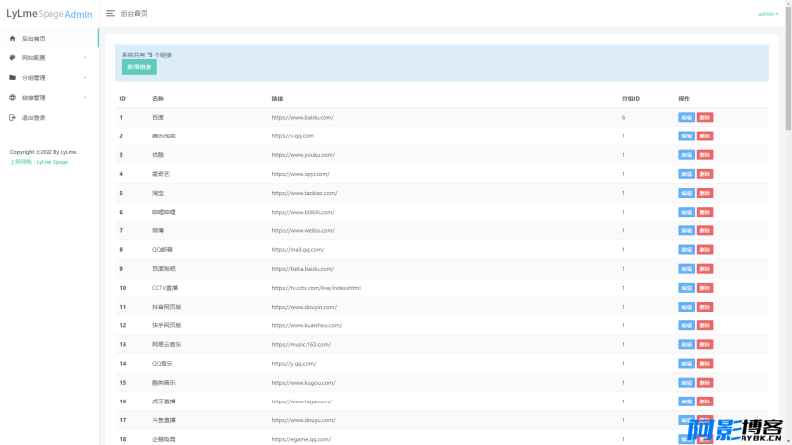Screen dimensions: 792x445
Task: Click the palette icon for 网站配置
Action: (x=12, y=57)
